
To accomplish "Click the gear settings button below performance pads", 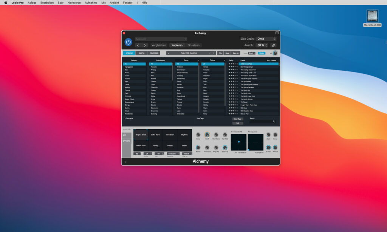I will [137, 154].
